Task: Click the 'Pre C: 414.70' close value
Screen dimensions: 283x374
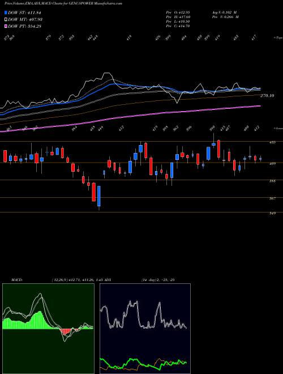Action: [178, 25]
